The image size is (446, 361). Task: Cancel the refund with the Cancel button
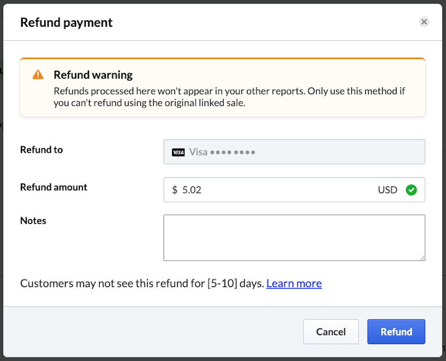pyautogui.click(x=331, y=331)
